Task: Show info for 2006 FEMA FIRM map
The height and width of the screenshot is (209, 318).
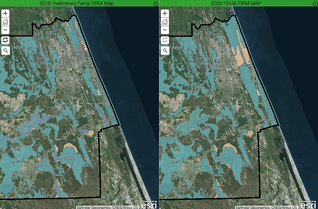Action: click(x=314, y=4)
